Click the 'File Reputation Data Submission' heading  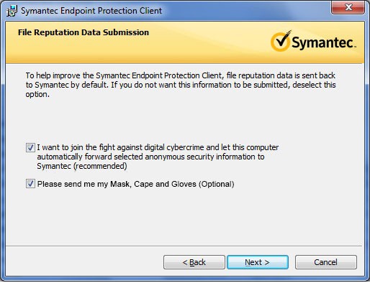coord(84,32)
